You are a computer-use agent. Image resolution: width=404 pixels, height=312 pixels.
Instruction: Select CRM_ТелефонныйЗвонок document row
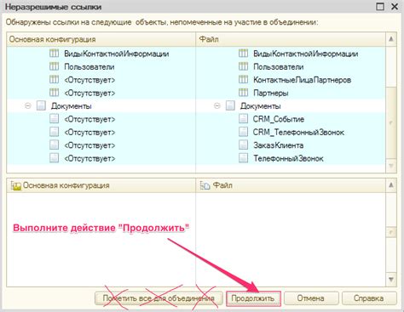point(298,132)
